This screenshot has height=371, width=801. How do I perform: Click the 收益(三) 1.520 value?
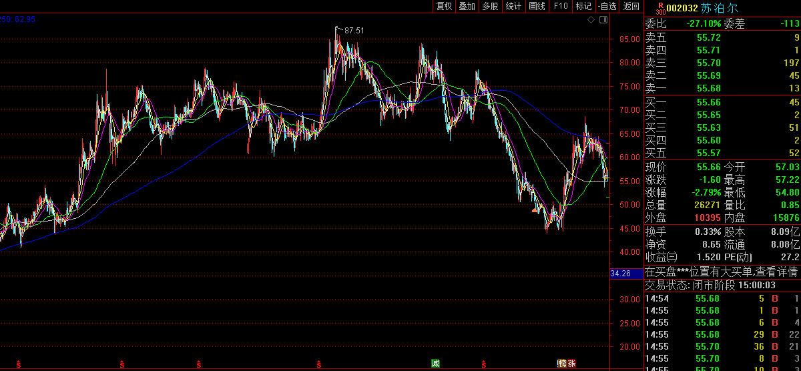pyautogui.click(x=709, y=257)
